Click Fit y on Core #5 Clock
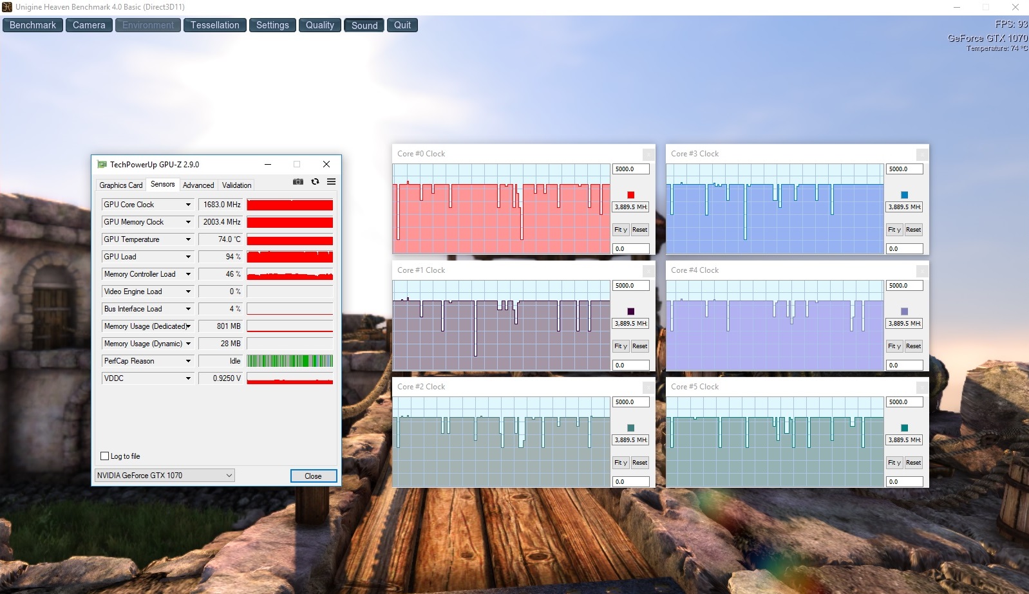Viewport: 1029px width, 594px height. [894, 463]
